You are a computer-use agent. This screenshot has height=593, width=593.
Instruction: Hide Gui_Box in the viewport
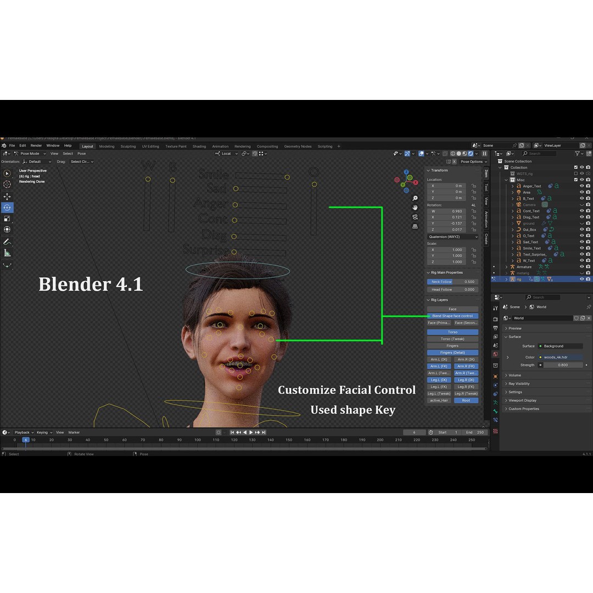582,230
